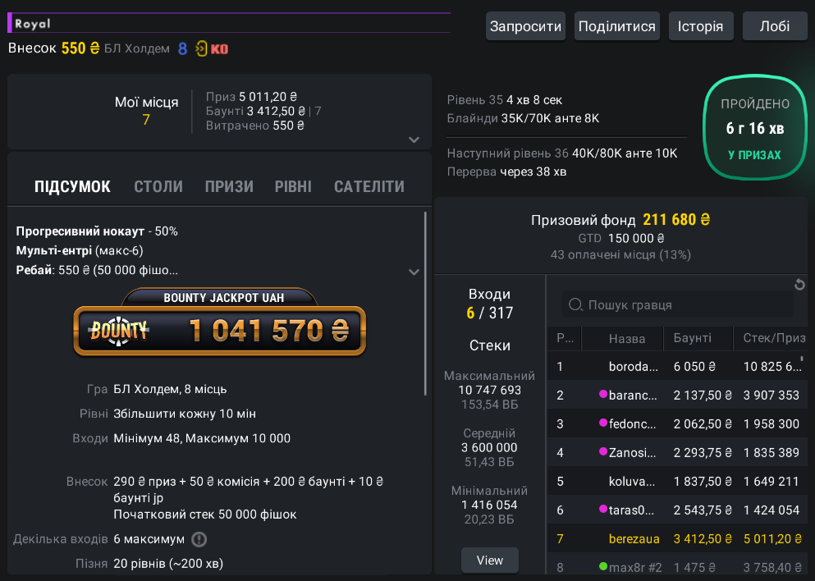The height and width of the screenshot is (581, 815).
Task: Click the Bounty Jackpot UAH banner
Action: click(219, 323)
